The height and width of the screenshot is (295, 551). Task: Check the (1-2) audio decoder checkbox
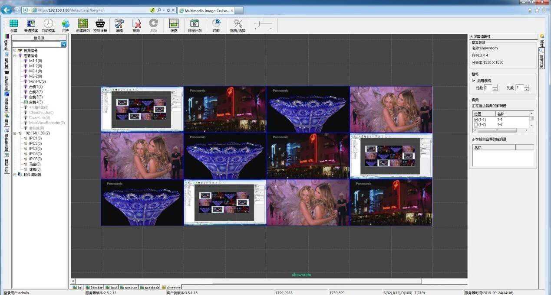click(476, 124)
